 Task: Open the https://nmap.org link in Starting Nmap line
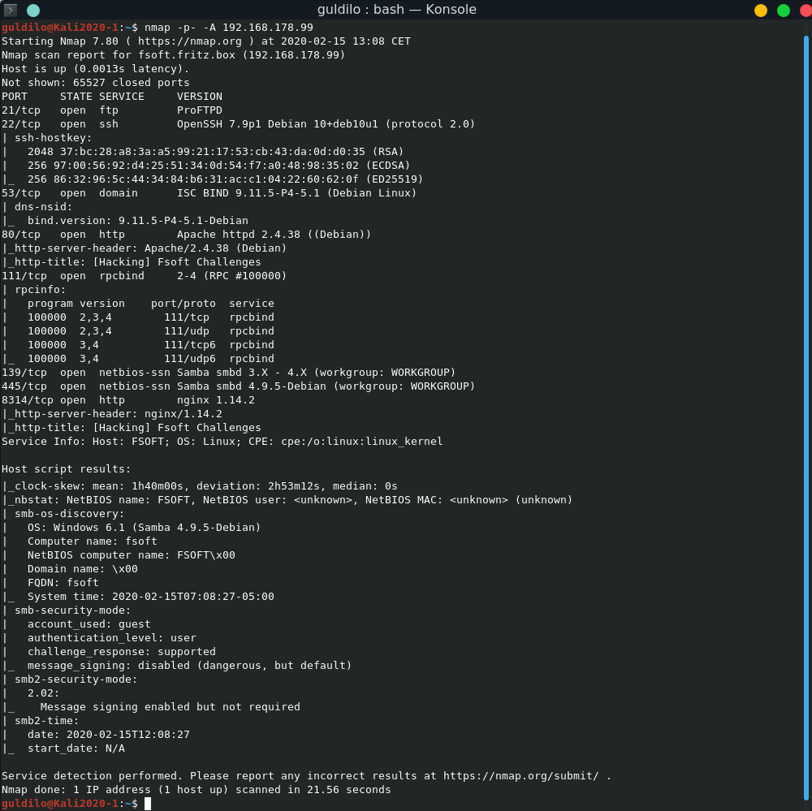(189, 41)
